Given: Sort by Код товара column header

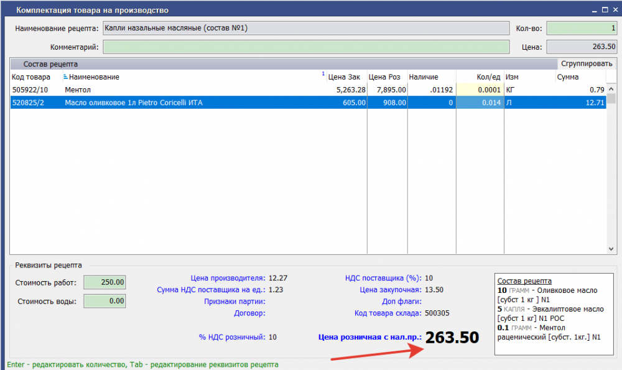Looking at the screenshot, I should pyautogui.click(x=31, y=77).
